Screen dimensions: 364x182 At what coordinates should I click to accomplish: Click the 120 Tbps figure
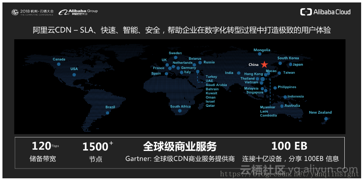click(x=45, y=146)
